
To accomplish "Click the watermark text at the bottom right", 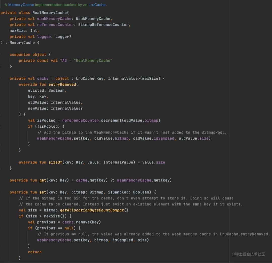I will point(248,254).
